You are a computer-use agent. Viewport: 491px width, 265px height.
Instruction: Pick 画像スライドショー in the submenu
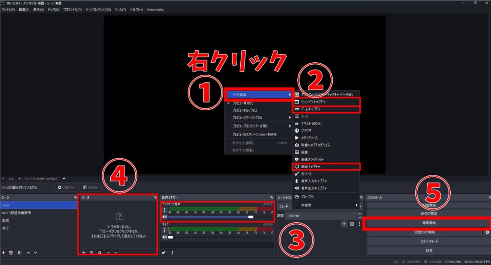tap(326, 159)
